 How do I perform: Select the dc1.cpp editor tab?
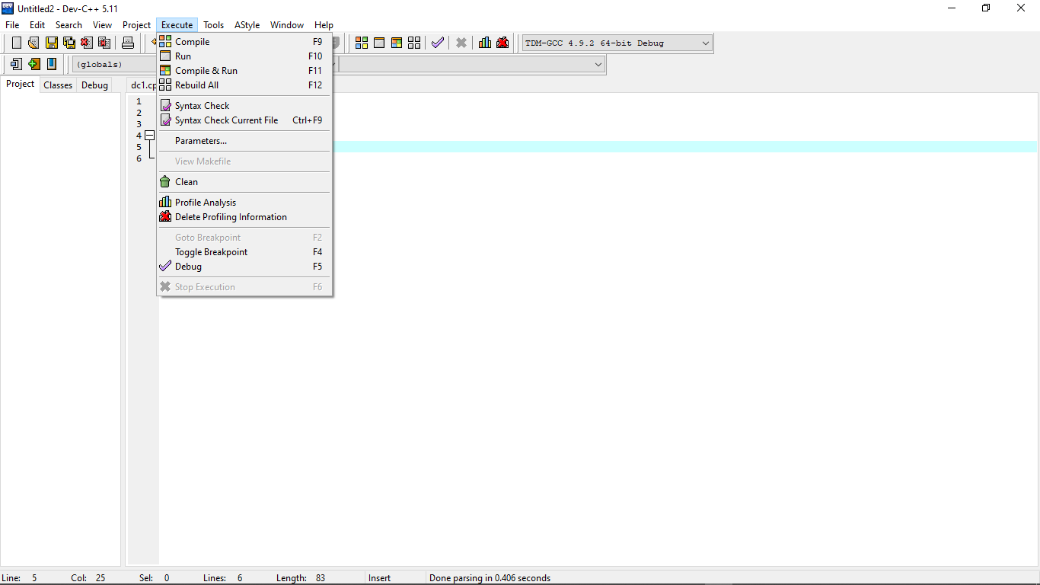coord(142,85)
